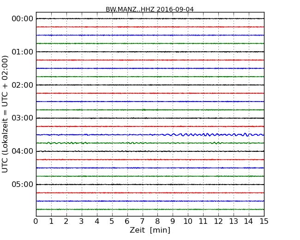This screenshot has height=240, width=300.
Task: Click x-axis tick label 8
Action: click(x=157, y=222)
